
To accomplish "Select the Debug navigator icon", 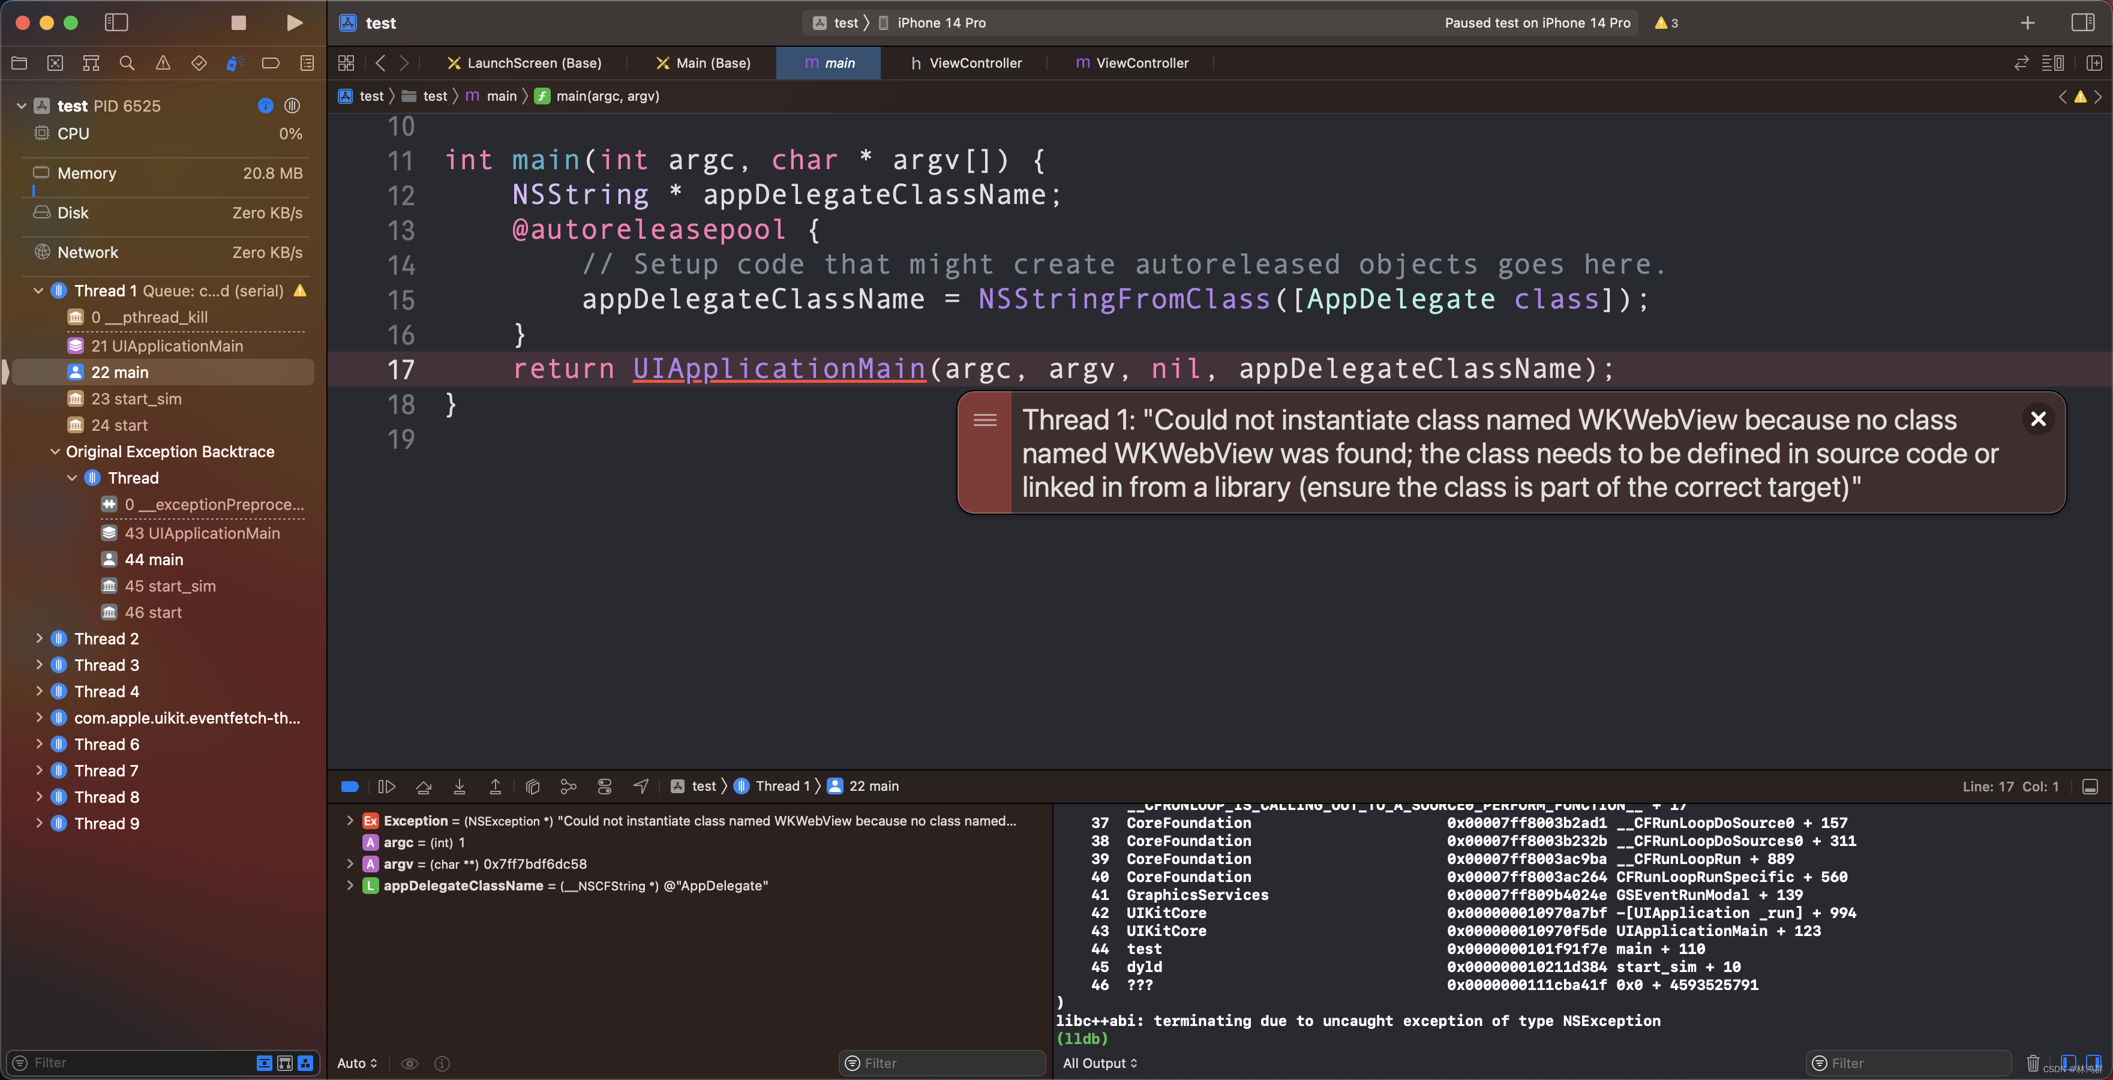I will [x=235, y=63].
